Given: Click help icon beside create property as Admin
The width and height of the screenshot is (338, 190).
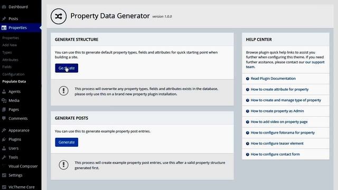Looking at the screenshot, I should (x=248, y=111).
